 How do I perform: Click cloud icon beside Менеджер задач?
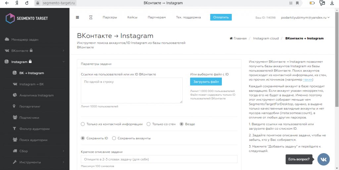[x=7, y=39]
